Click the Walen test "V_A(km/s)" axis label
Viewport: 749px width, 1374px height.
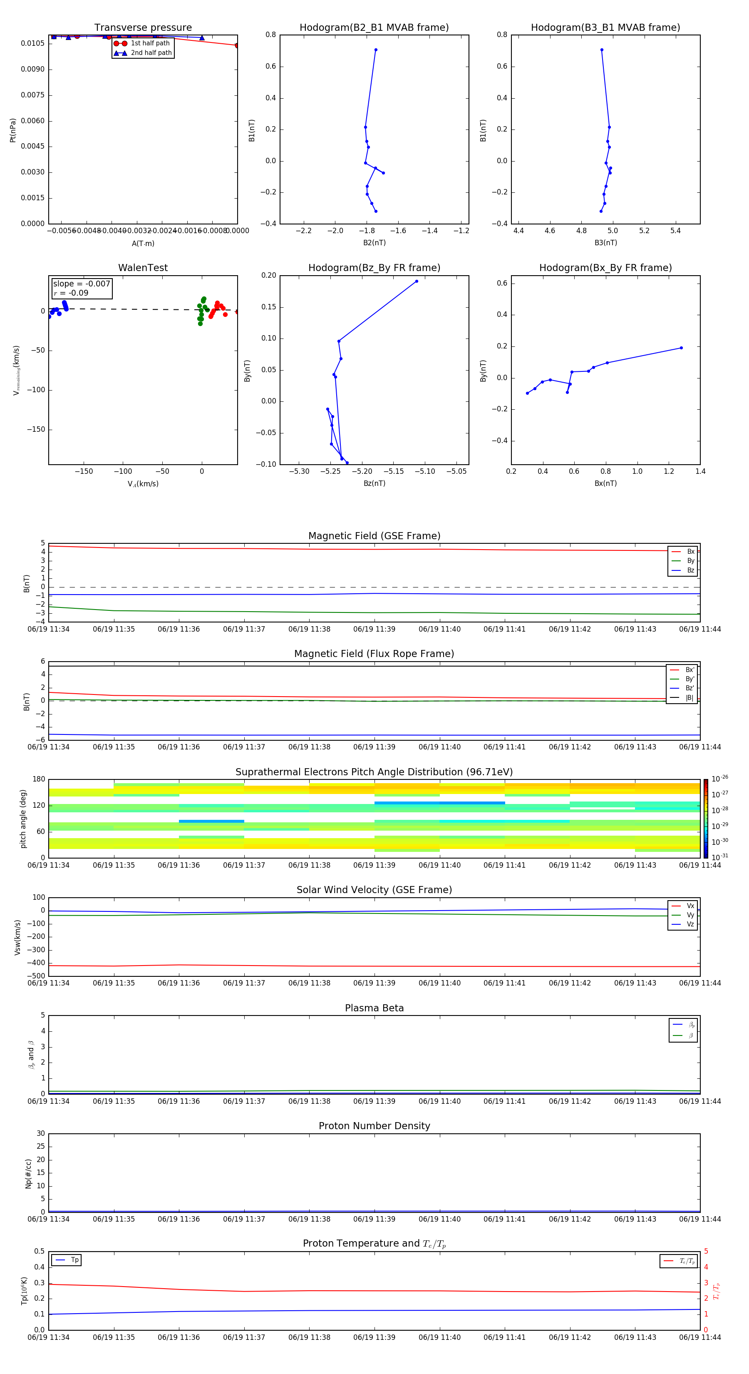click(143, 484)
